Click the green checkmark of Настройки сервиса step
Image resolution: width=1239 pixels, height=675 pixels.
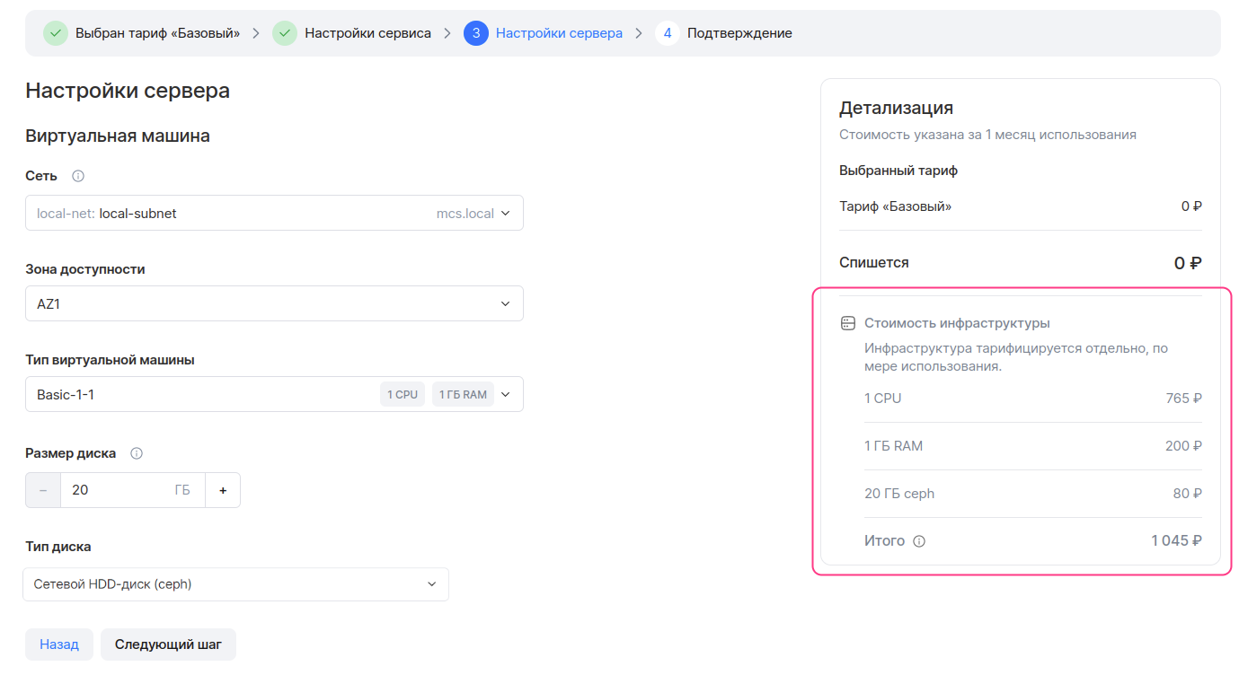tap(285, 33)
